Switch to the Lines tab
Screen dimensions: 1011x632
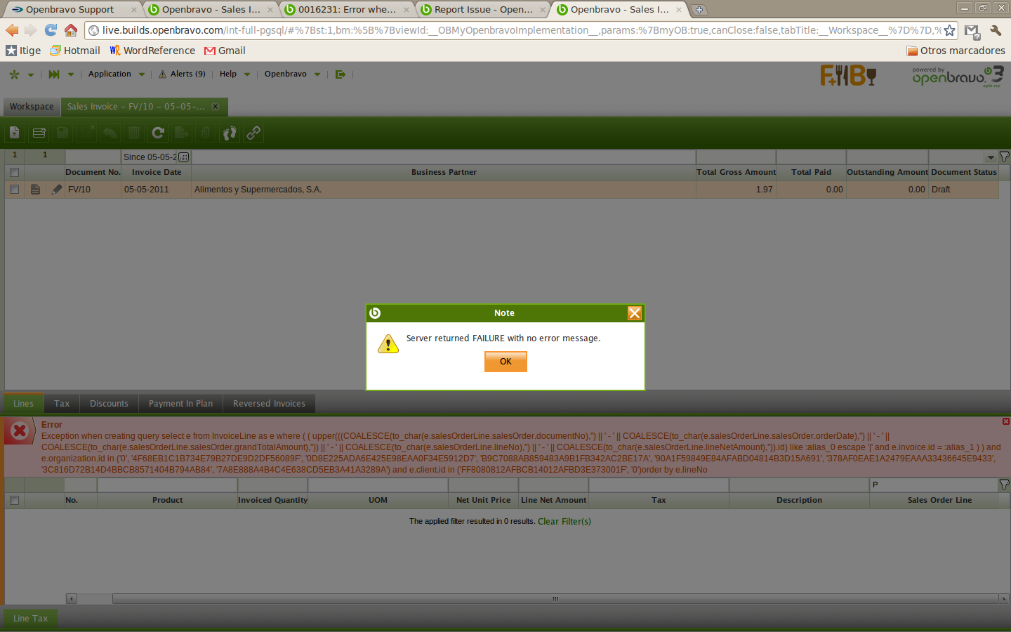[24, 404]
